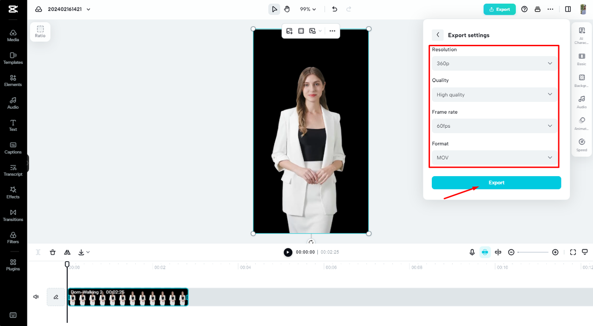
Task: Open the help icon
Action: click(524, 9)
